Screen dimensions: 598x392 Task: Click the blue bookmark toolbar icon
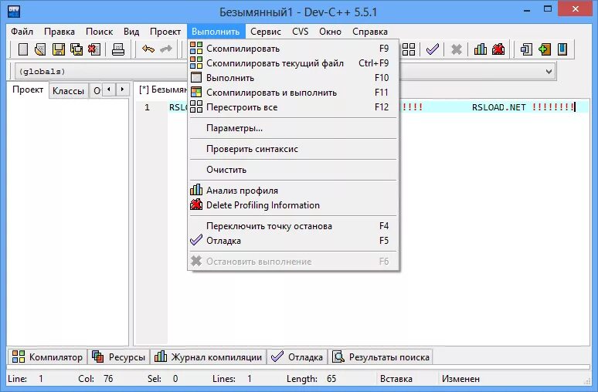(562, 49)
